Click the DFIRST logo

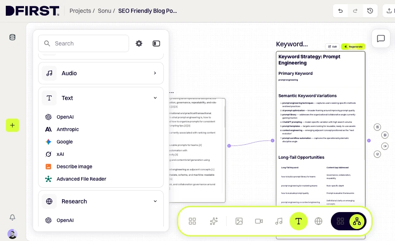tap(33, 11)
